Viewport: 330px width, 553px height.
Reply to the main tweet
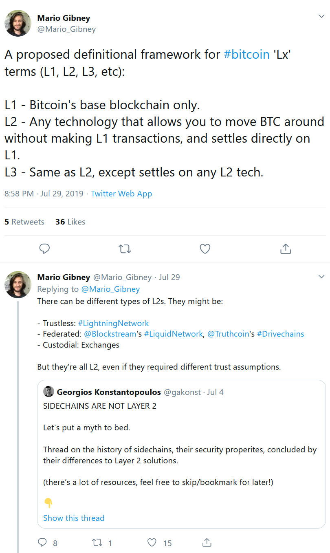coord(44,249)
